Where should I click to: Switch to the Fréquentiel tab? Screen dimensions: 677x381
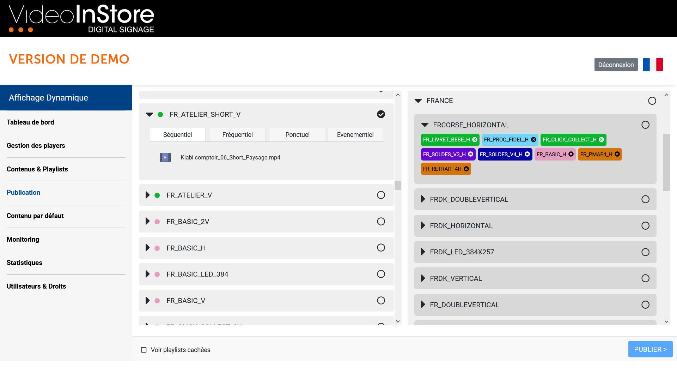click(x=237, y=135)
